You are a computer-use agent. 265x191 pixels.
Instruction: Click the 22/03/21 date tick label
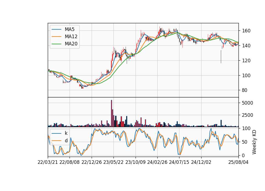tap(48, 162)
